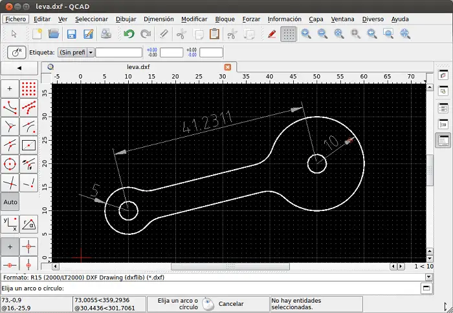Viewport: 453px width, 313px height.
Task: Open the Ayuda menu
Action: click(x=400, y=19)
